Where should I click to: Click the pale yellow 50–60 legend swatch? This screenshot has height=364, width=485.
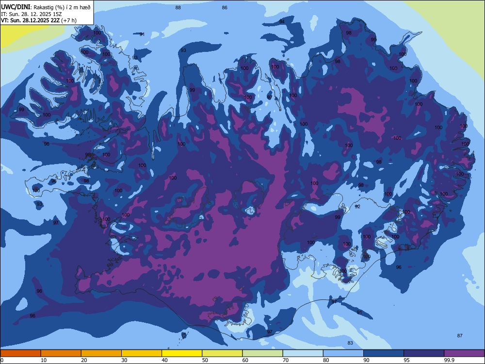(222, 353)
